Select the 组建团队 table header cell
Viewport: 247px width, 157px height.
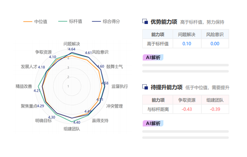coord(215,100)
